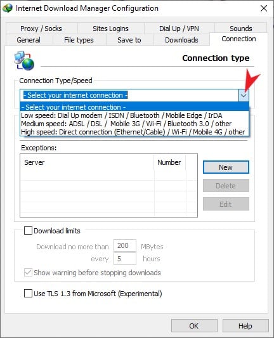Open the Sounds tab
This screenshot has width=274, height=338.
241,29
